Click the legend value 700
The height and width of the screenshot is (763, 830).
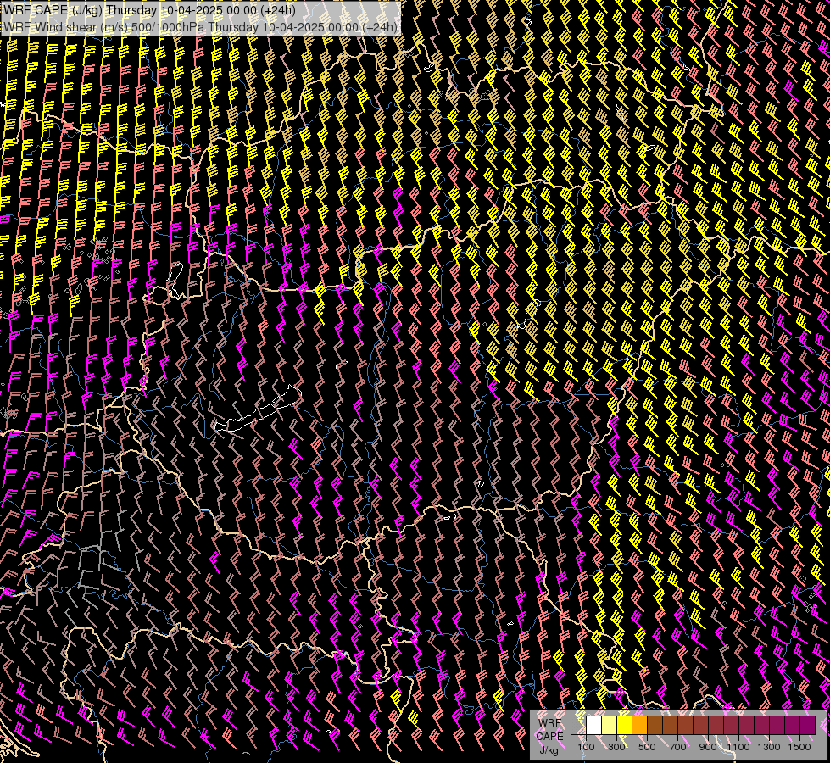[x=677, y=747]
